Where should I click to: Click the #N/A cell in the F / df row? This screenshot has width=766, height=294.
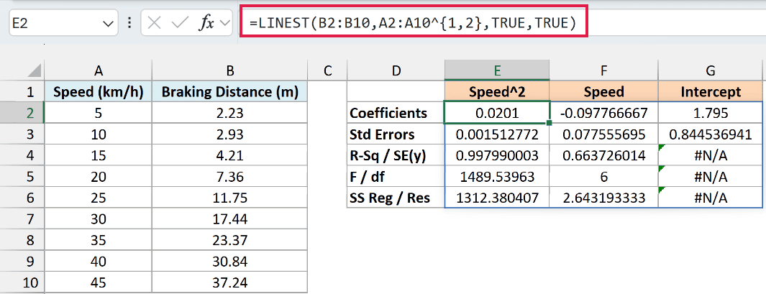click(x=711, y=176)
